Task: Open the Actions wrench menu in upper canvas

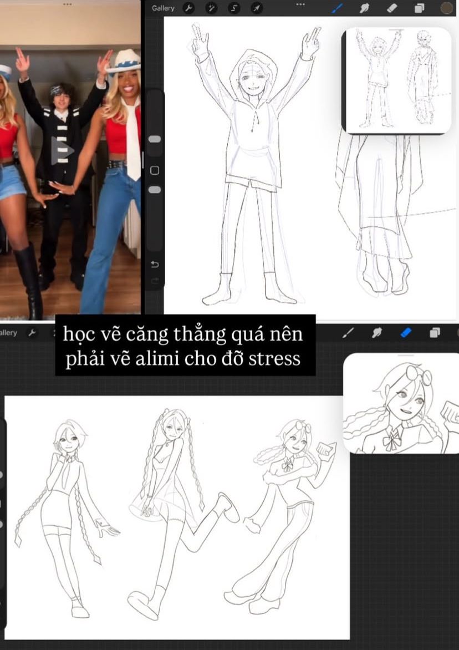Action: coord(188,8)
